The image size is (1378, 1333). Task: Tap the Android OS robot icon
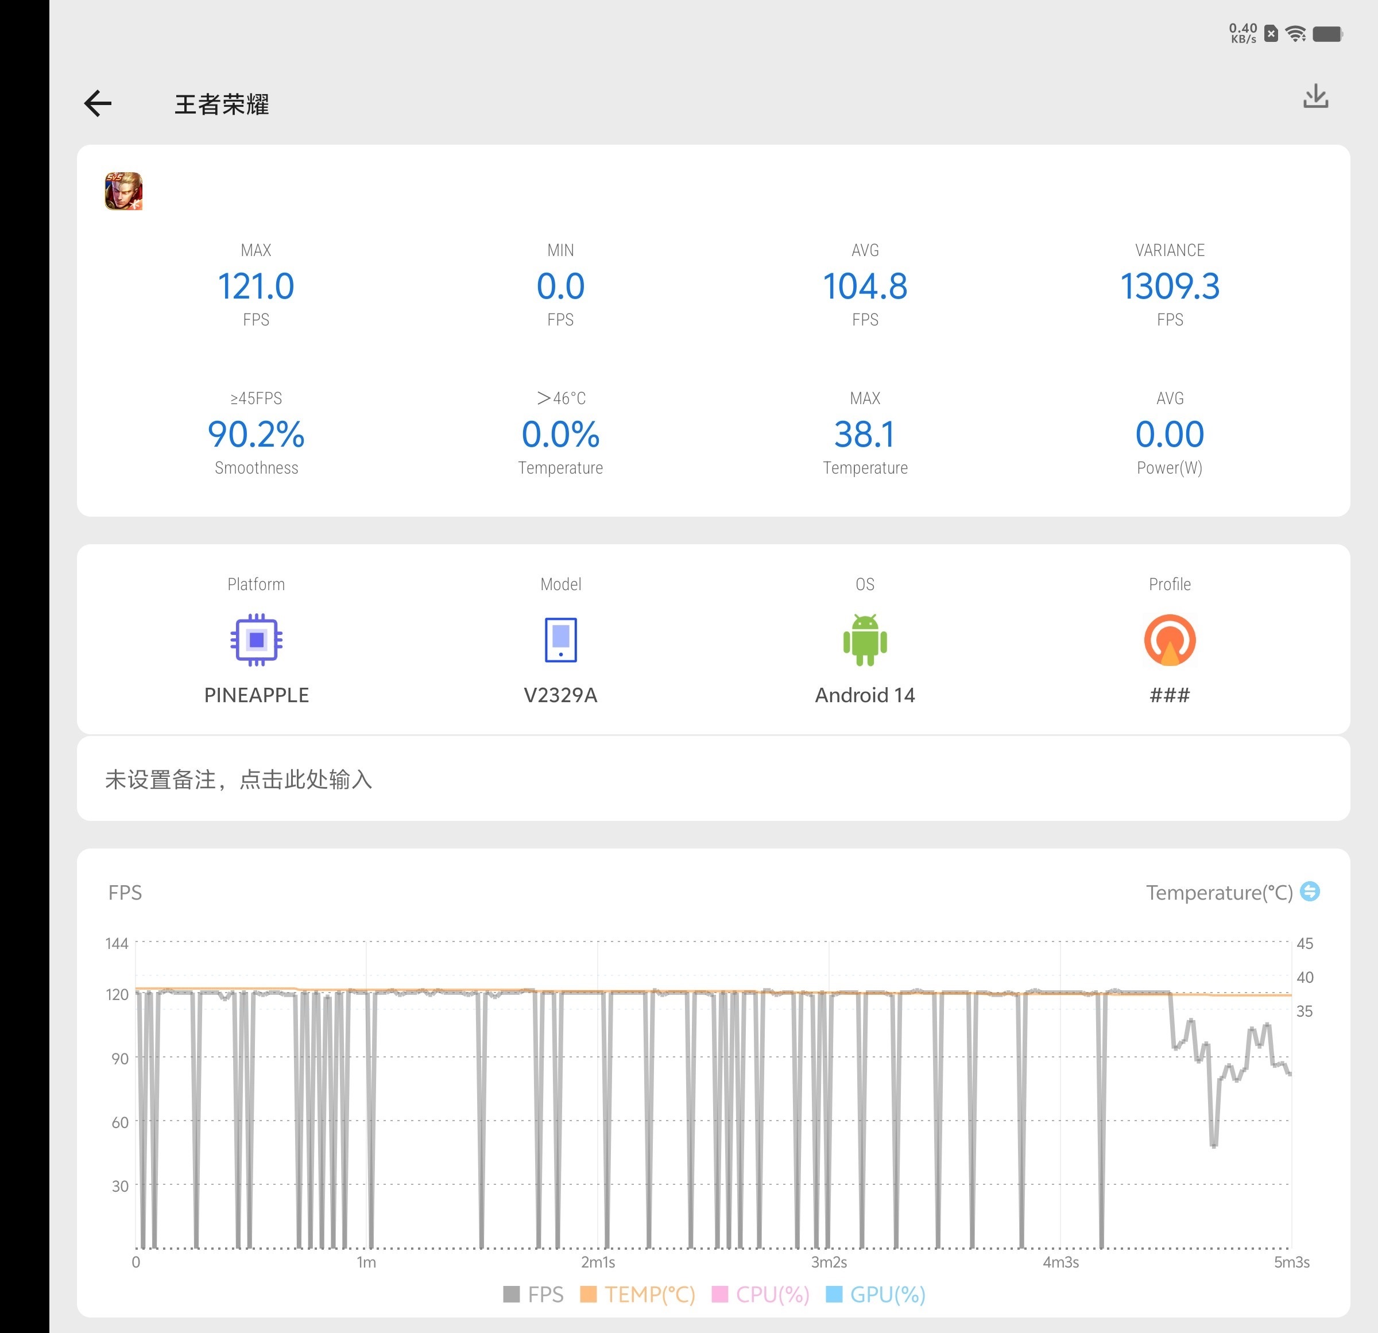coord(865,640)
